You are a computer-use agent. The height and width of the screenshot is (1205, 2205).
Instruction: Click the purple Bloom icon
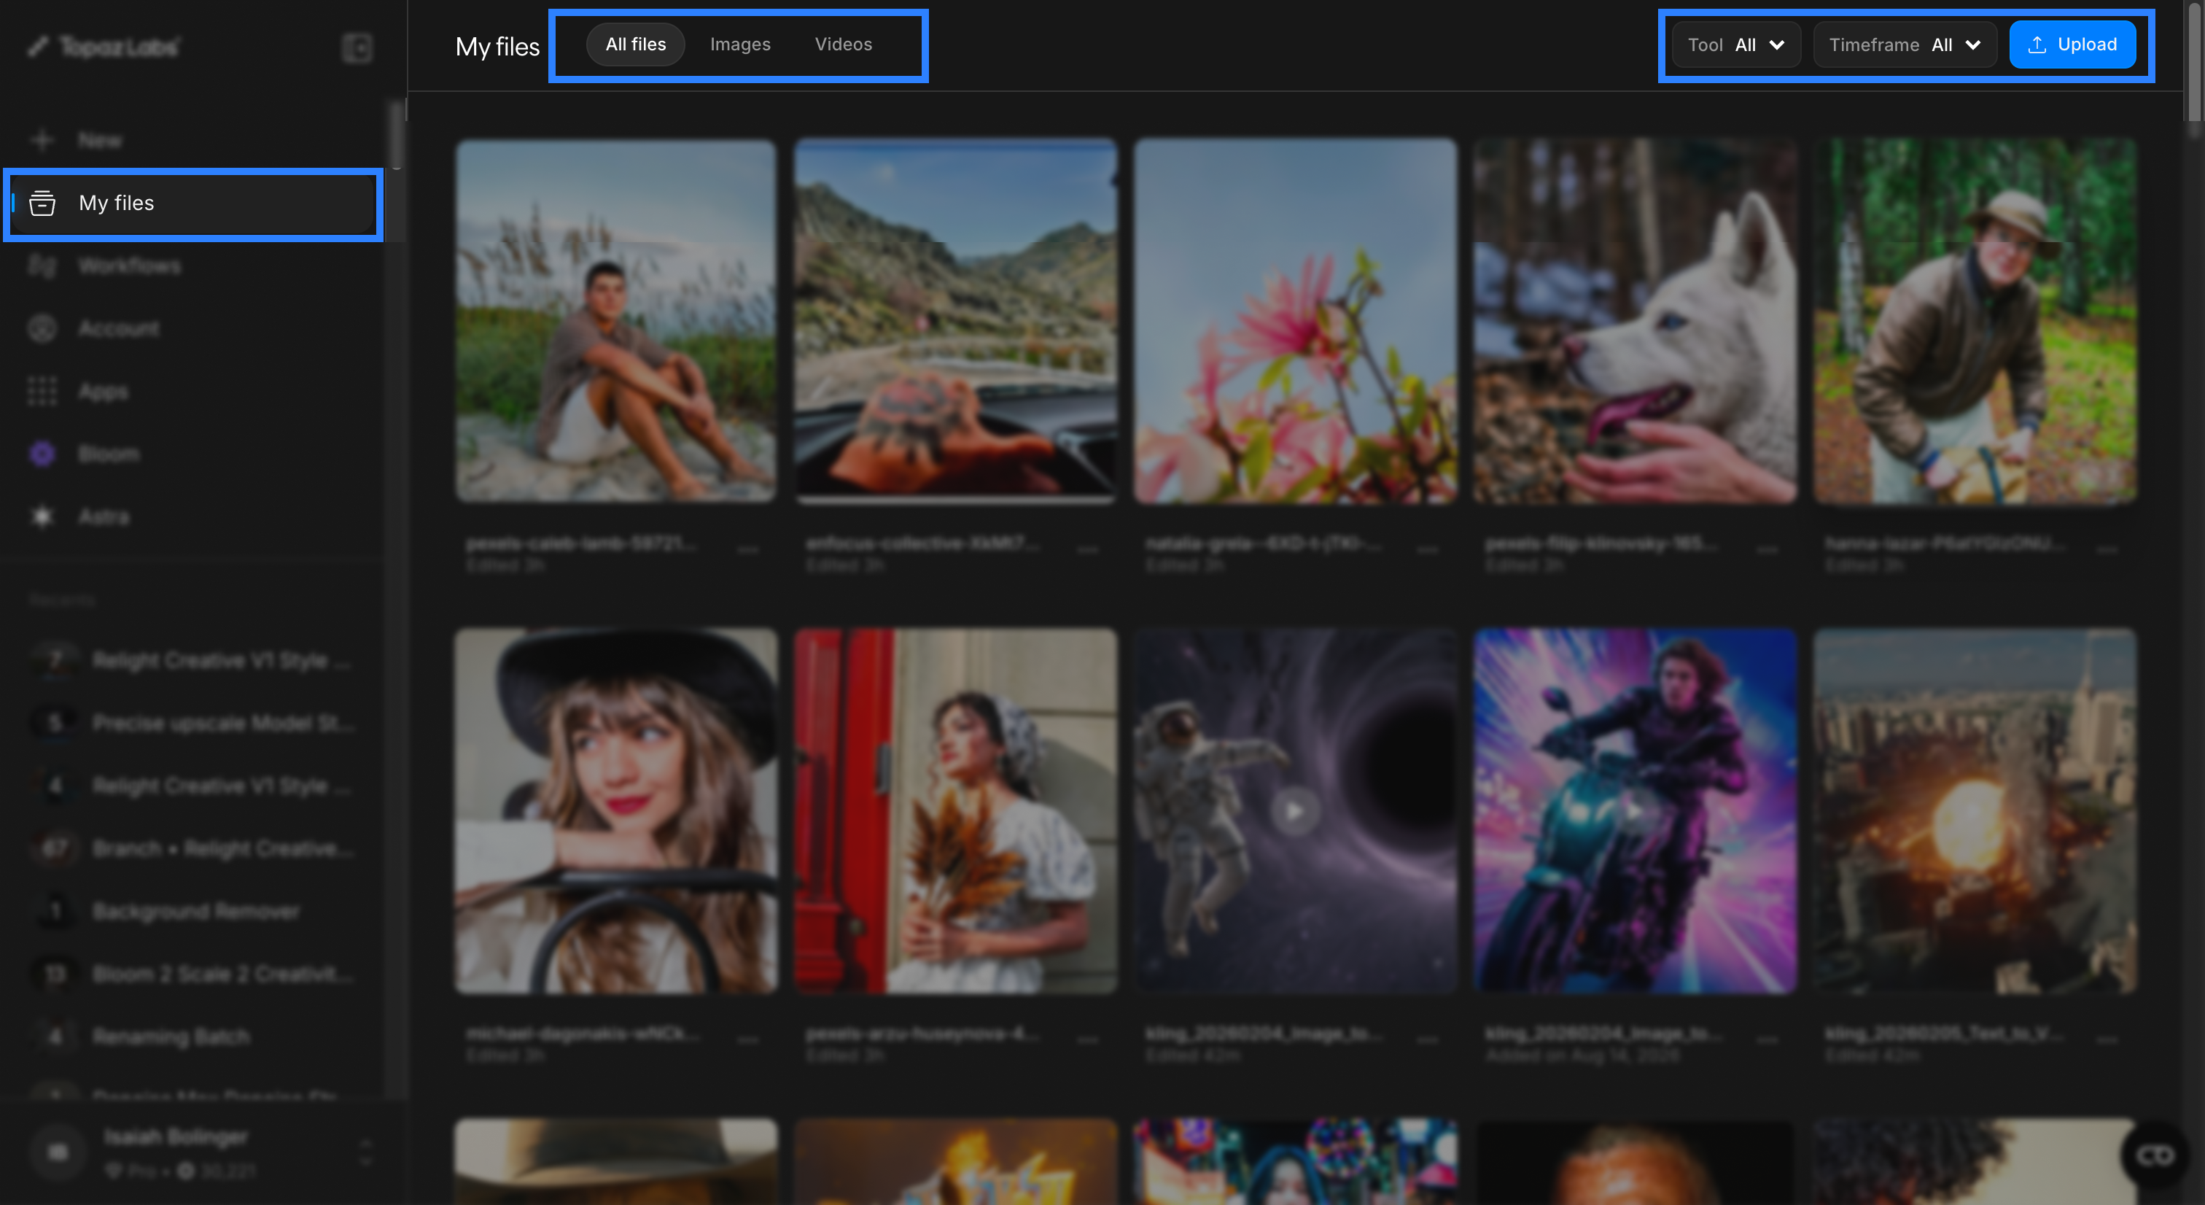[42, 453]
